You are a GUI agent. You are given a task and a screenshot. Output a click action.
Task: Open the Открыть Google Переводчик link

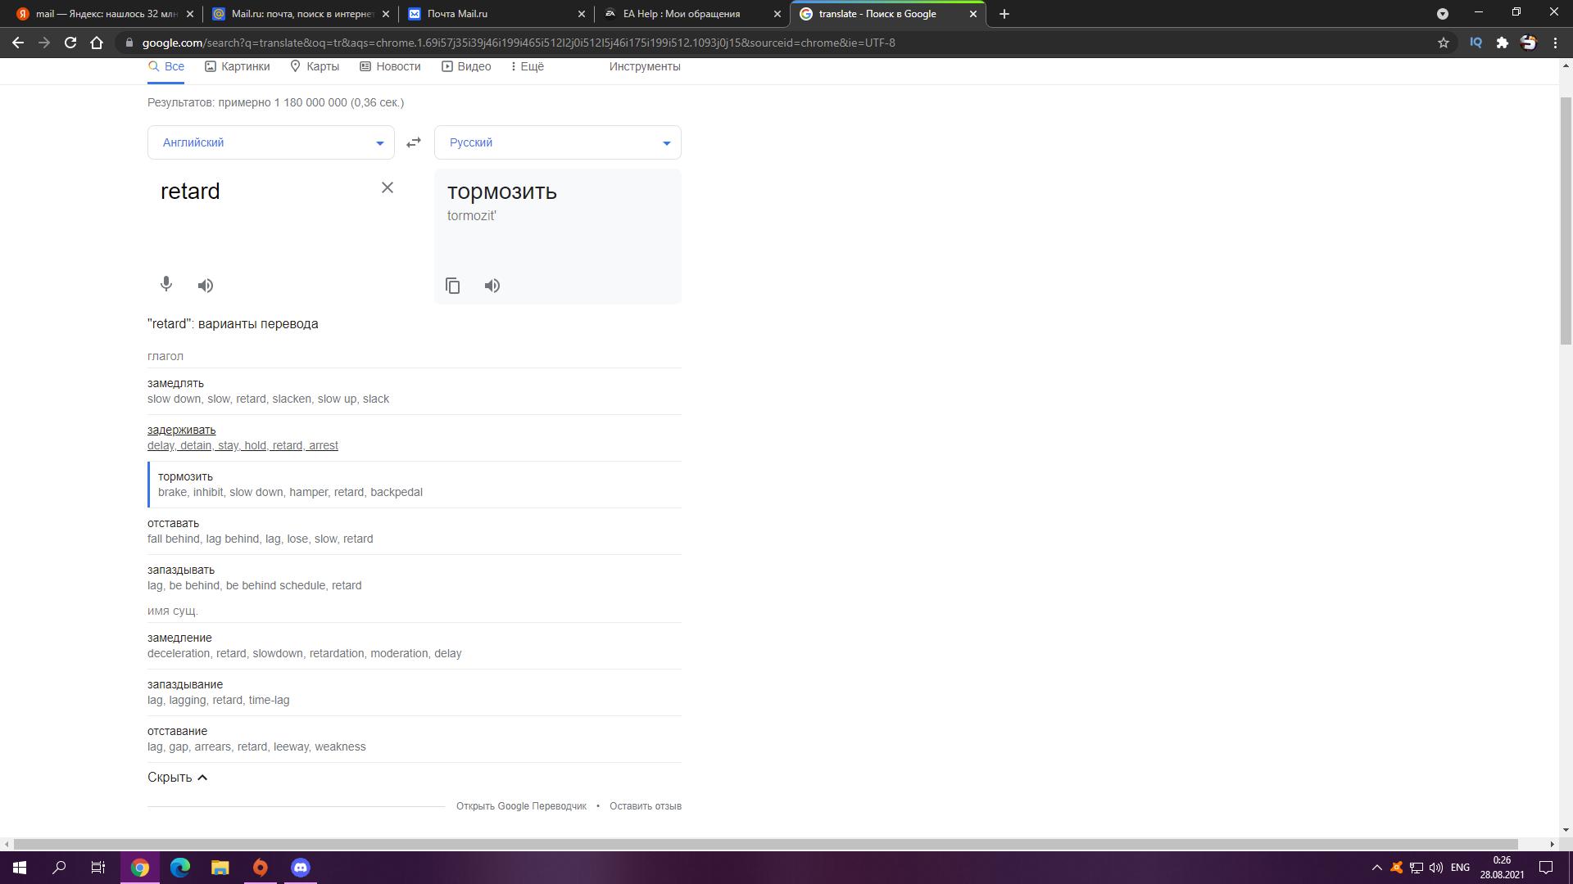tap(521, 806)
